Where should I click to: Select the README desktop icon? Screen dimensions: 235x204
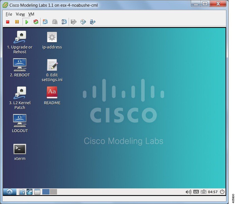52,96
